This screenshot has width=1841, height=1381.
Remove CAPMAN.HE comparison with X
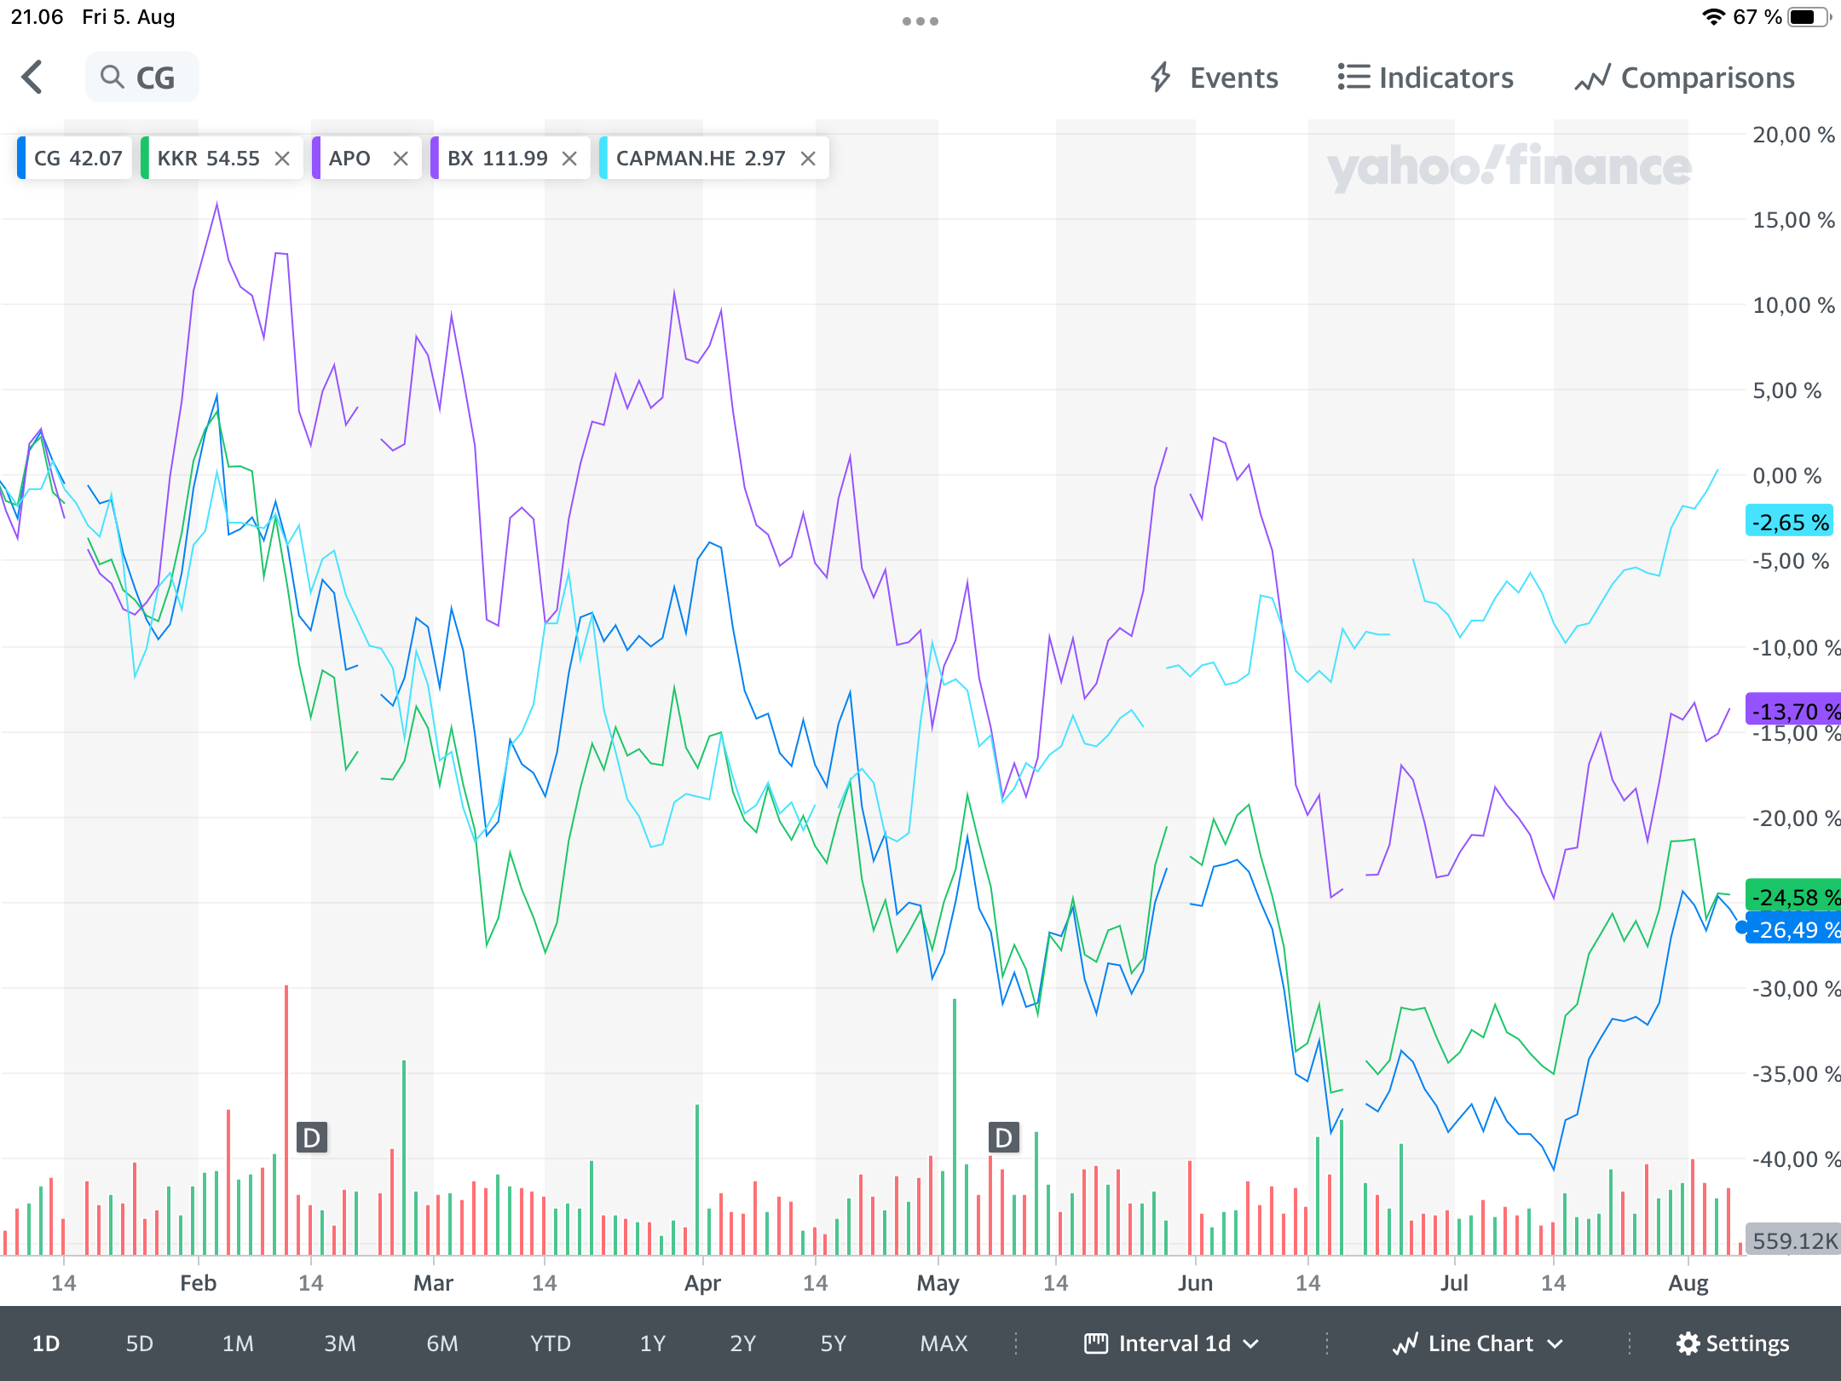808,159
